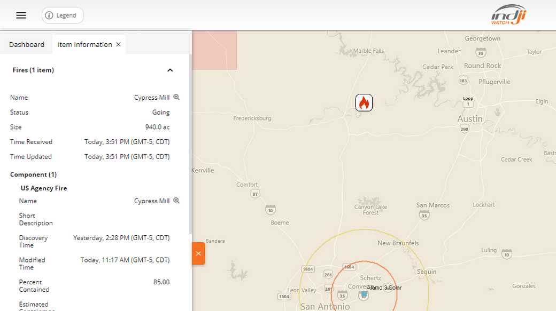Click the Status value Going

[161, 112]
